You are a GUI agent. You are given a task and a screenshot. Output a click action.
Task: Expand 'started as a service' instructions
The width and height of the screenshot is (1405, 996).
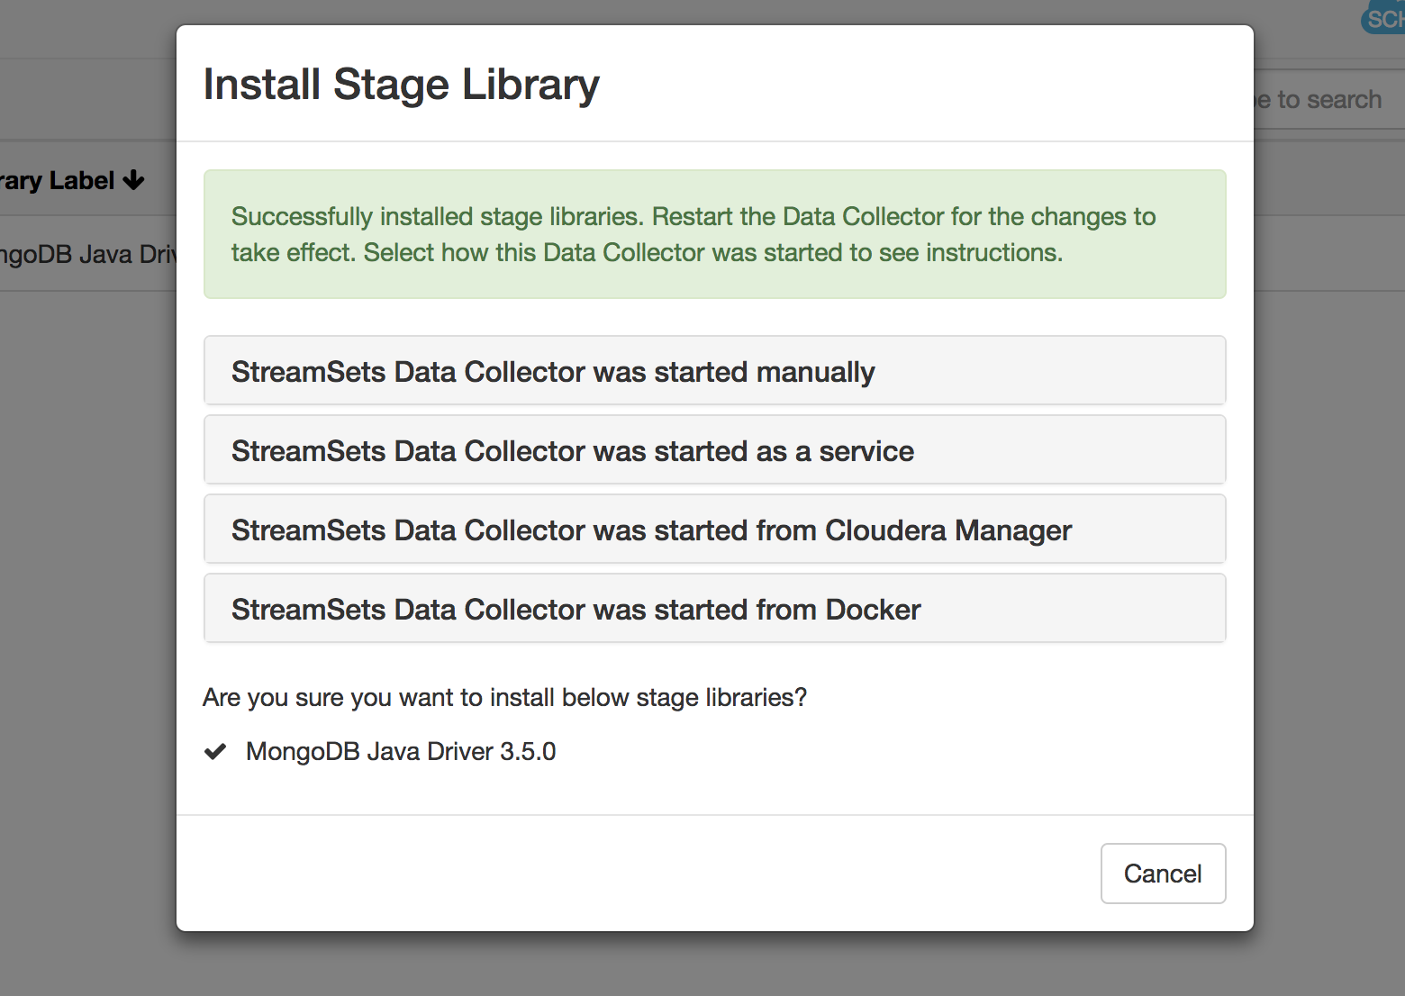click(x=714, y=450)
